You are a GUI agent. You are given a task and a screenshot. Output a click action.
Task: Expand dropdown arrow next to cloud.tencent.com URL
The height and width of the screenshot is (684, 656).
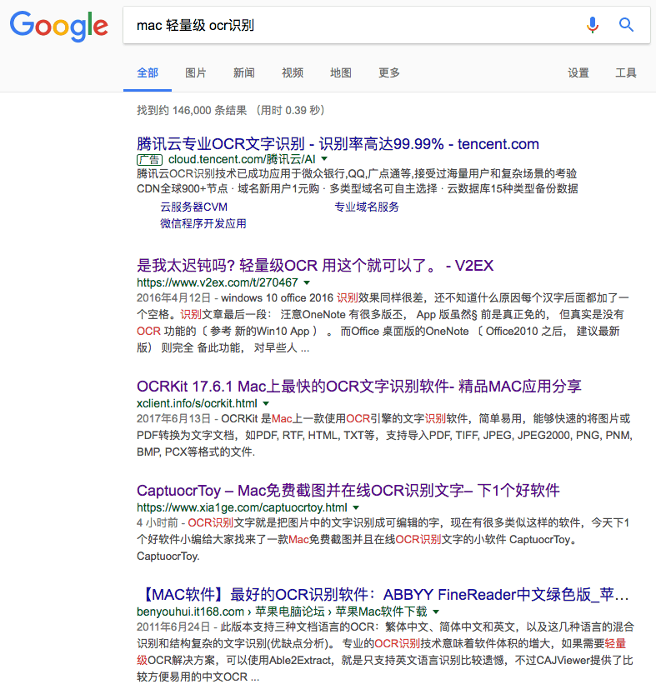click(324, 159)
